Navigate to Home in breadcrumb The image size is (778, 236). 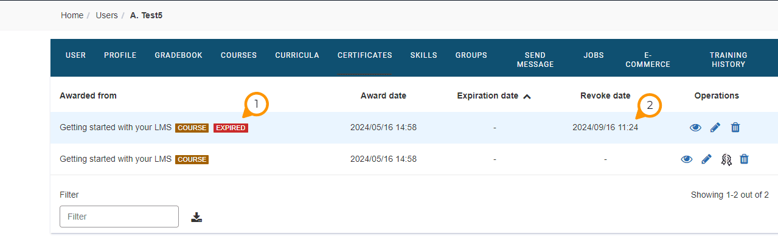coord(72,15)
